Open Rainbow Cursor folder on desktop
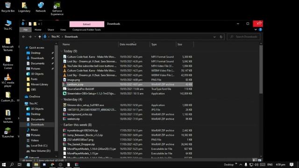Viewport: 299px width, 168px height. tap(8, 63)
